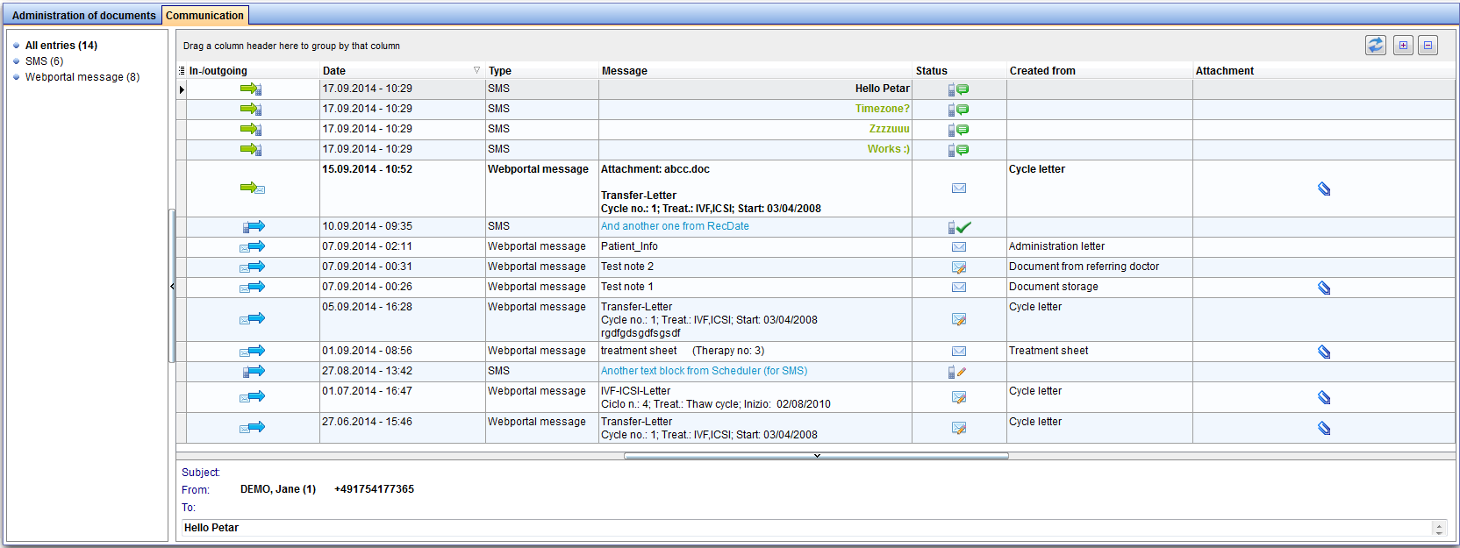Click envelope status icon for Patient_Info
This screenshot has width=1460, height=548.
tap(959, 246)
